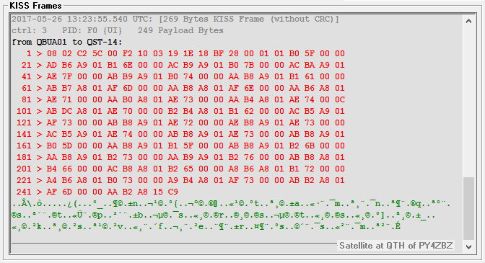The width and height of the screenshot is (485, 263).
Task: Click the 'ctrl: 3 PID: F0 {UI}' line
Action: click(x=67, y=30)
